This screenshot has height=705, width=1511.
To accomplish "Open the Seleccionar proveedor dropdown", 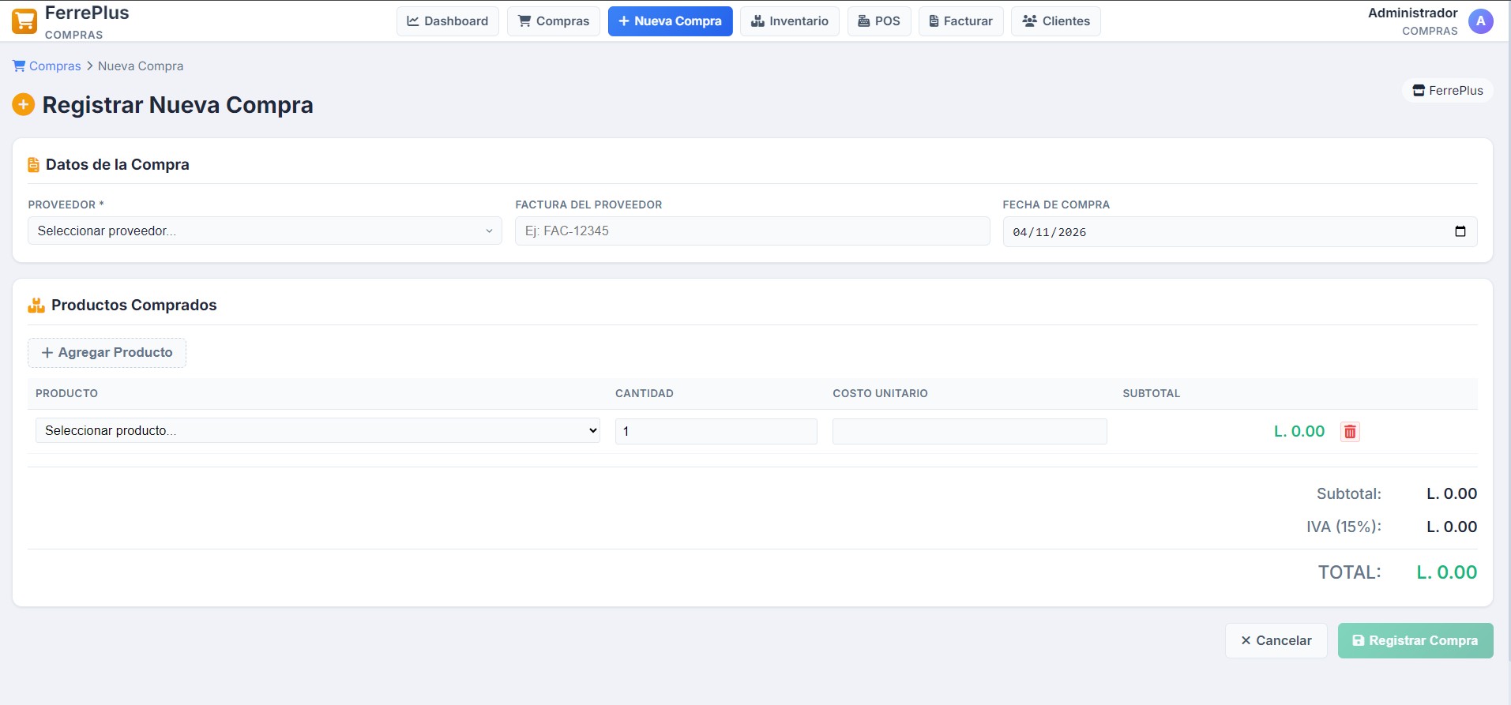I will click(265, 231).
